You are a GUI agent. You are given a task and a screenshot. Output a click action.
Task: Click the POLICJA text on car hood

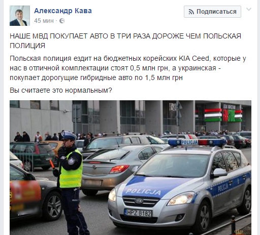[143, 191]
